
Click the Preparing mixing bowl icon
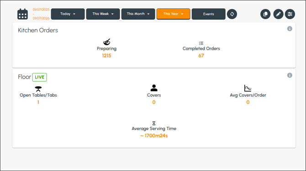coord(106,41)
